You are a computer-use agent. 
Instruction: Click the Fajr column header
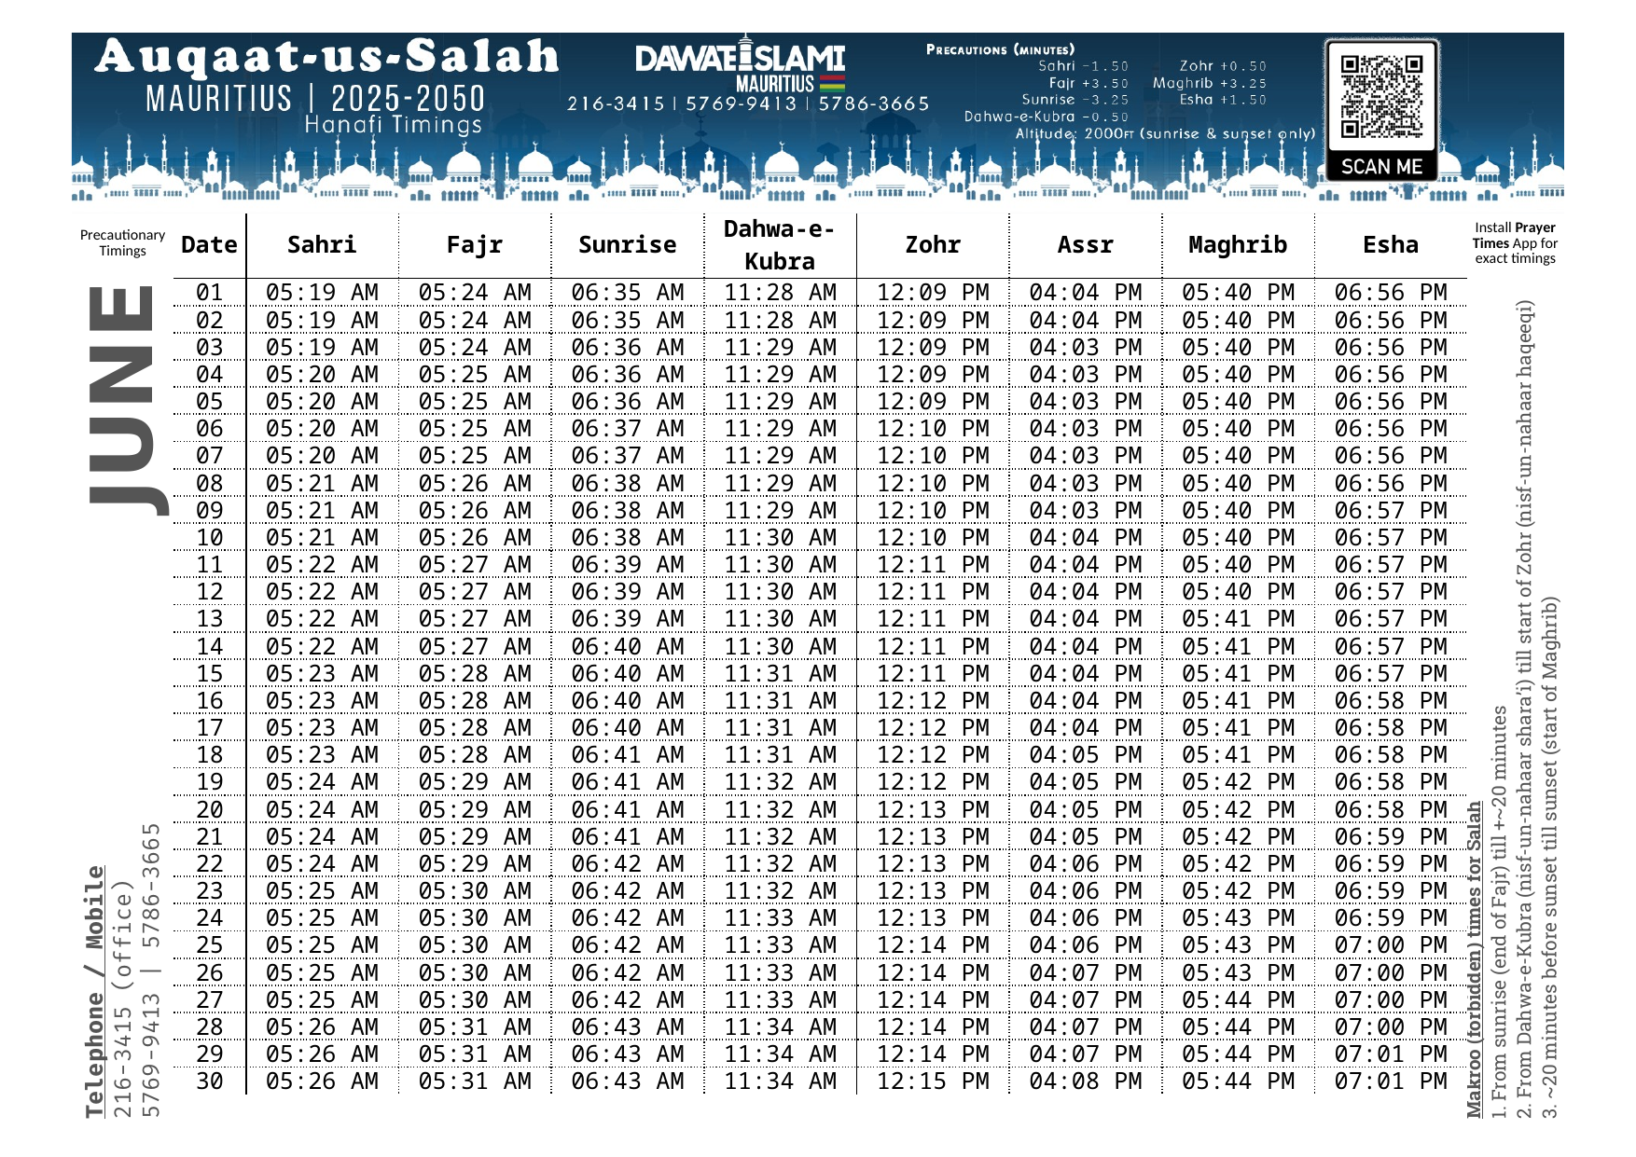[474, 245]
